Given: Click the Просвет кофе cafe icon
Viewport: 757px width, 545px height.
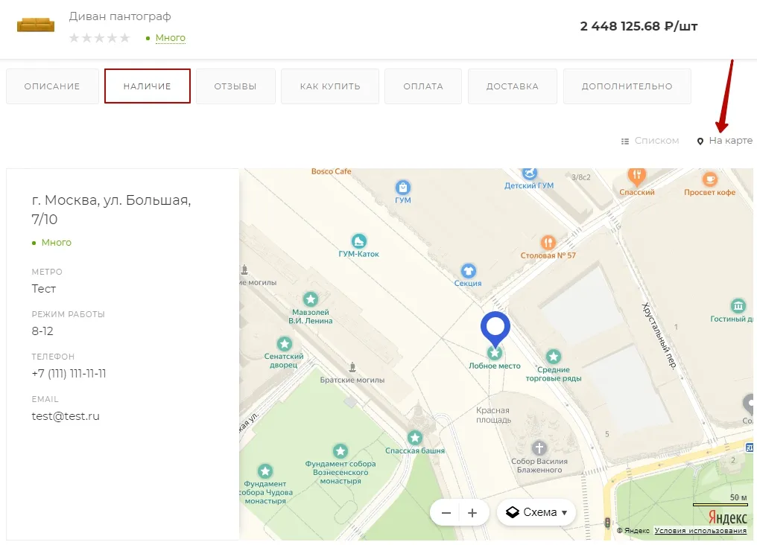Looking at the screenshot, I should [x=709, y=179].
